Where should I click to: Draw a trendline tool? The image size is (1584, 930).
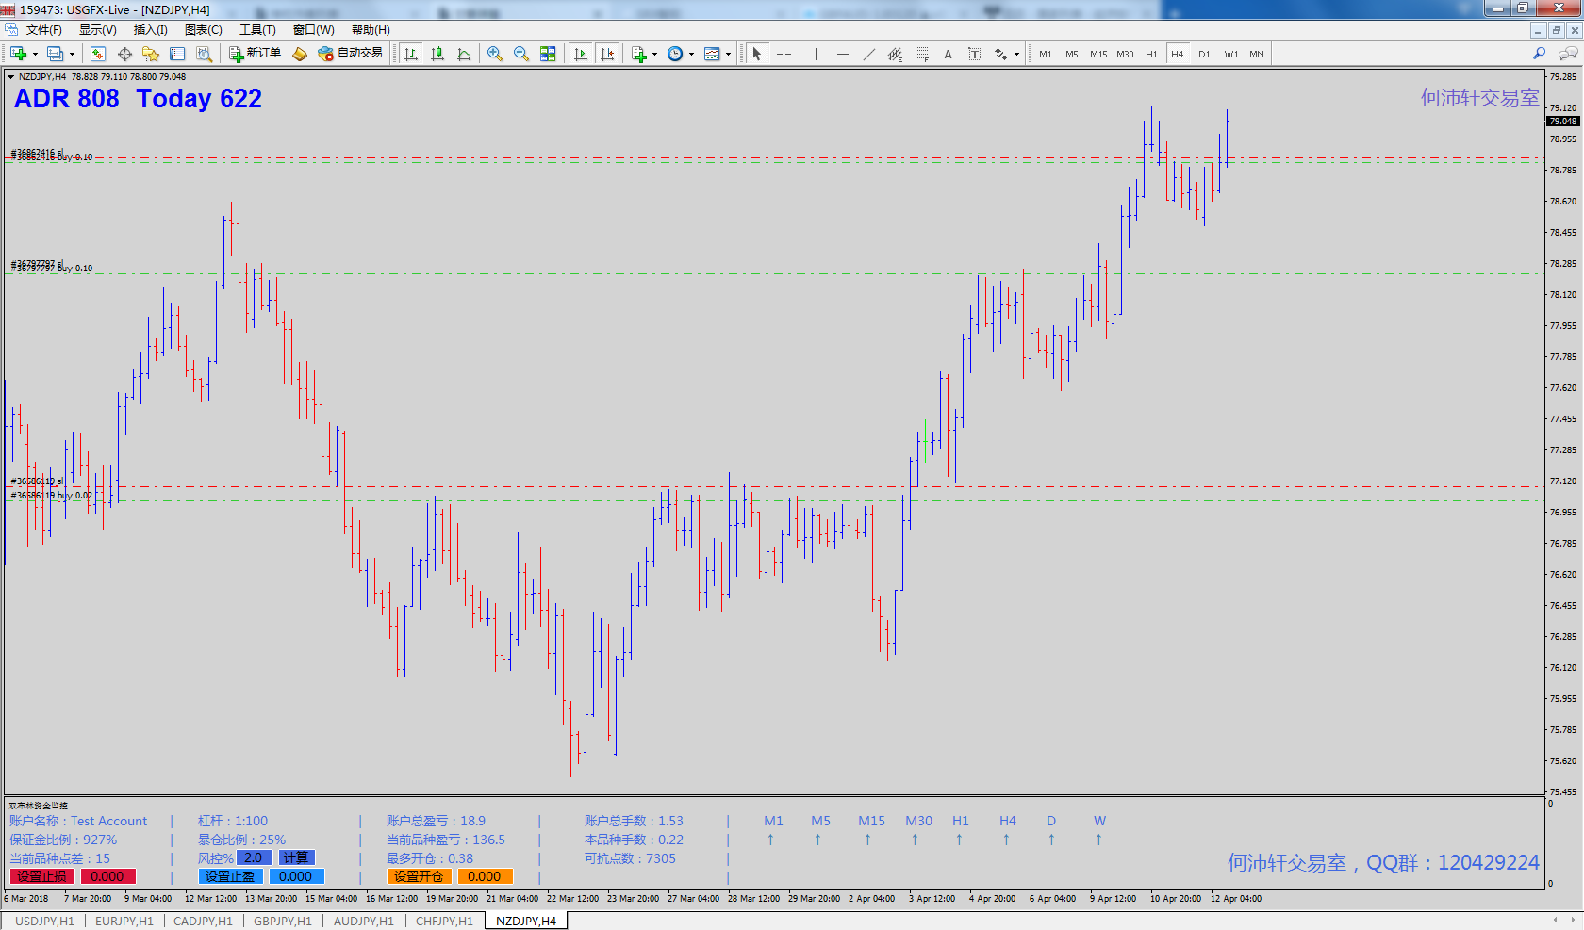[x=869, y=54]
